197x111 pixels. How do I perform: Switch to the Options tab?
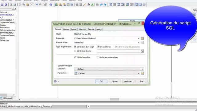[x=66, y=29]
